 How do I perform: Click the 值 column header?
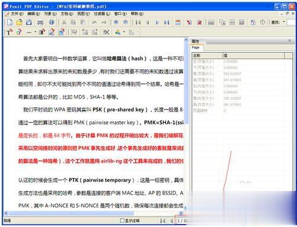coord(254,56)
